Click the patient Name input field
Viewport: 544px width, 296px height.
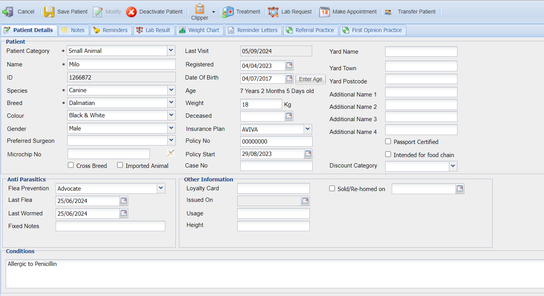coord(121,64)
